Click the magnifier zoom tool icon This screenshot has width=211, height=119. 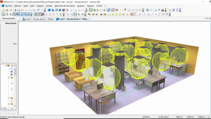pyautogui.click(x=72, y=14)
